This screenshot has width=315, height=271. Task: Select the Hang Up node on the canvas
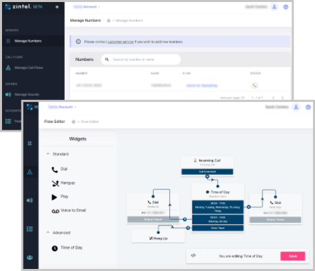pos(159,238)
